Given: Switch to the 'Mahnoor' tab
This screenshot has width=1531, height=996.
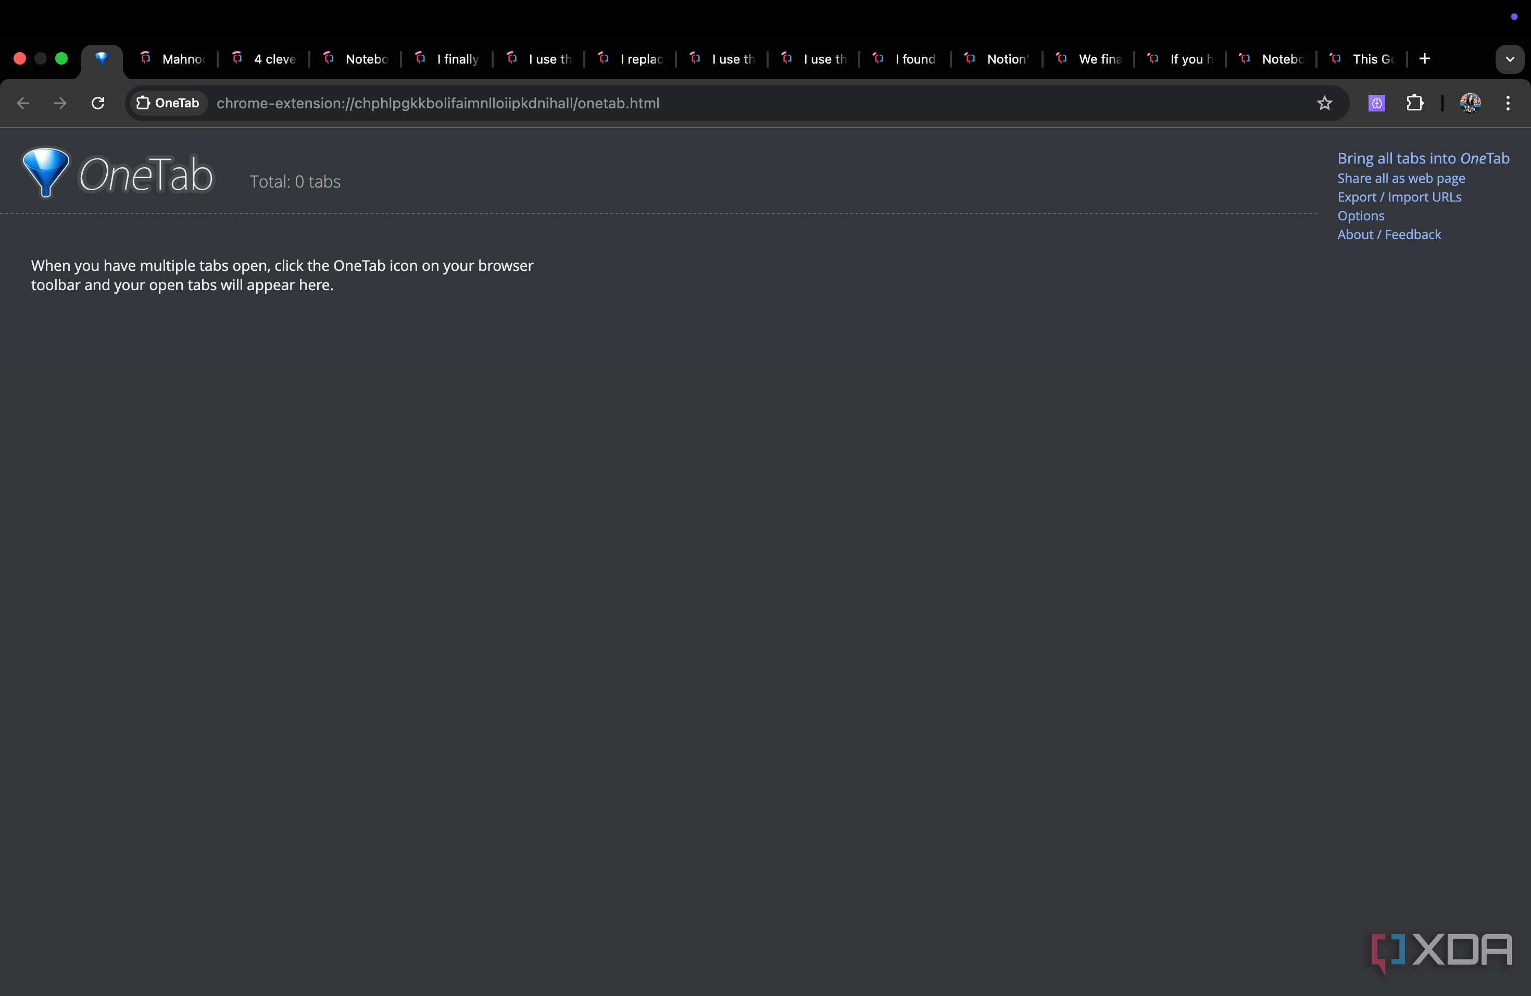Looking at the screenshot, I should 172,59.
